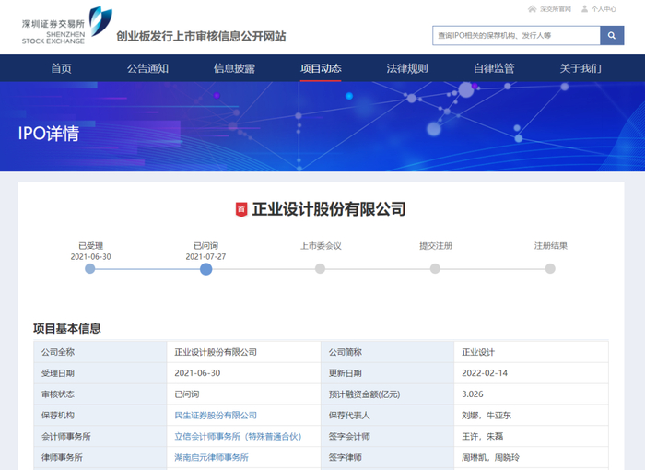Image resolution: width=645 pixels, height=470 pixels.
Task: Click the 上市委会议 progress dot
Action: pyautogui.click(x=320, y=269)
